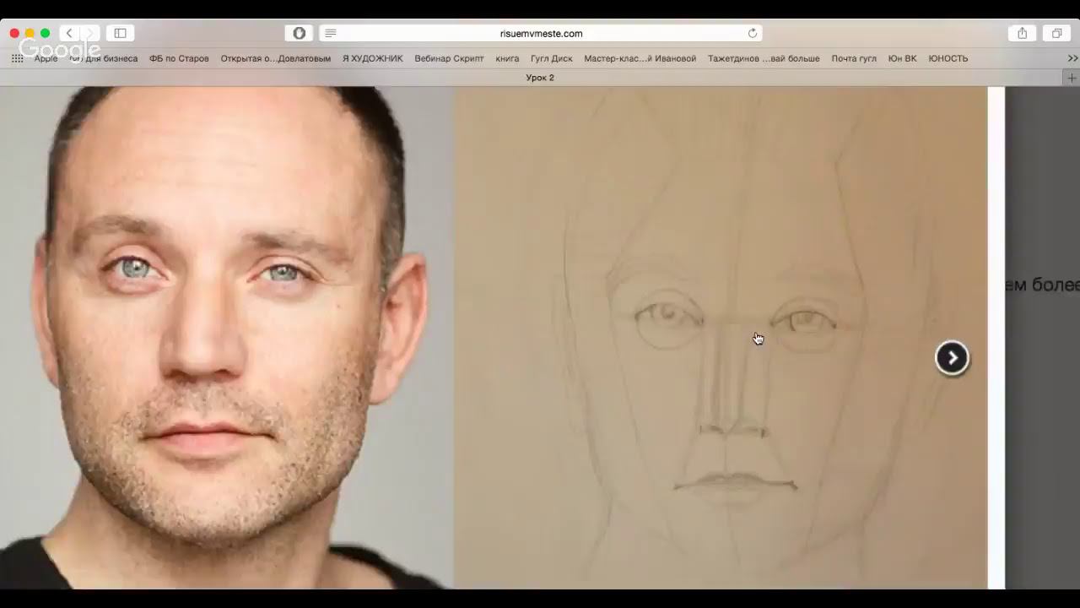Screen dimensions: 1080x608
Task: Go forward to the next page
Action: (90, 33)
